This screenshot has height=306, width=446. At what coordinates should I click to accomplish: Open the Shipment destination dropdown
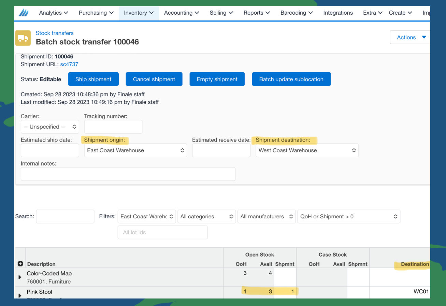click(307, 150)
